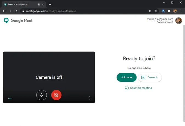Viewport: 185px width, 126px height.
Task: Click the recording indicator on the tab
Action: (x=39, y=4)
